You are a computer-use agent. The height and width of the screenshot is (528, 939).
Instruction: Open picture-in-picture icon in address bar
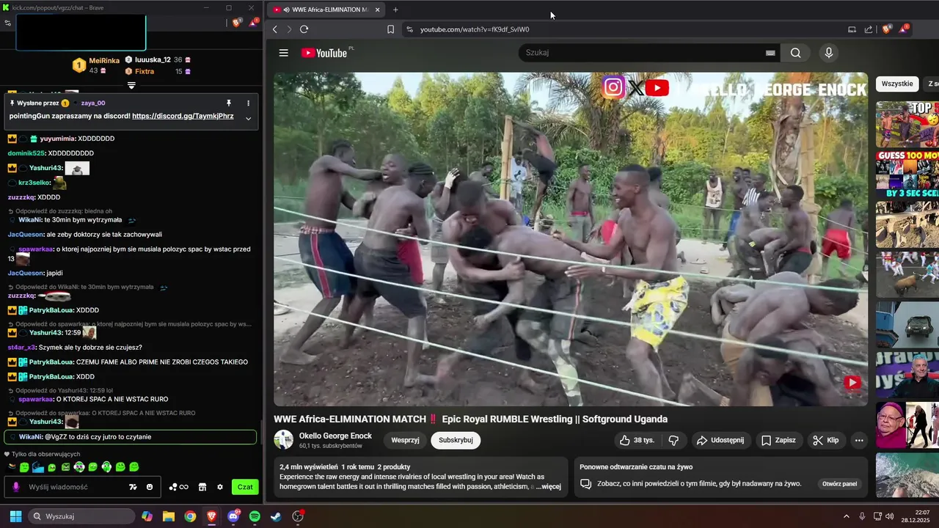(x=852, y=29)
